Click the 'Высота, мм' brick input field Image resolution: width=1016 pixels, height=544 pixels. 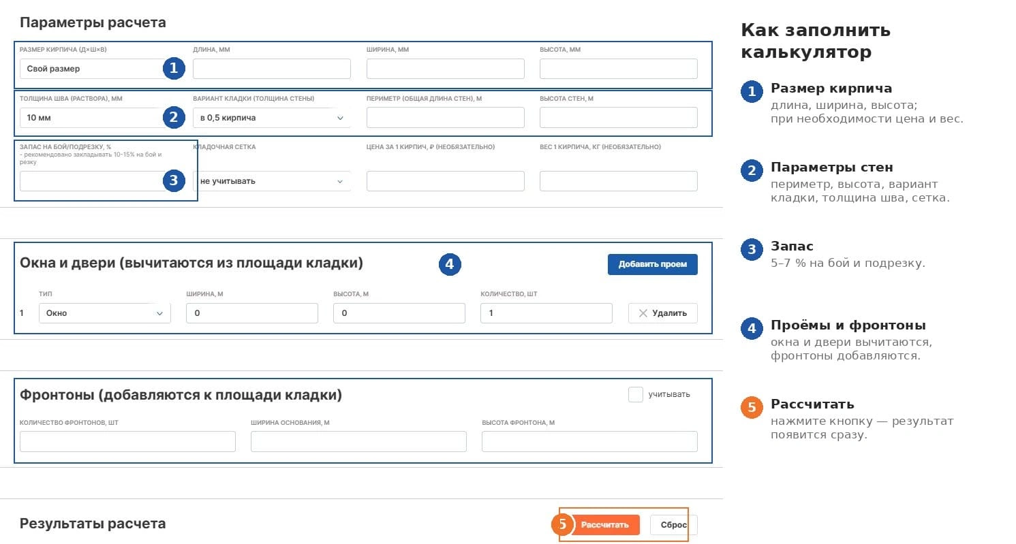point(619,69)
